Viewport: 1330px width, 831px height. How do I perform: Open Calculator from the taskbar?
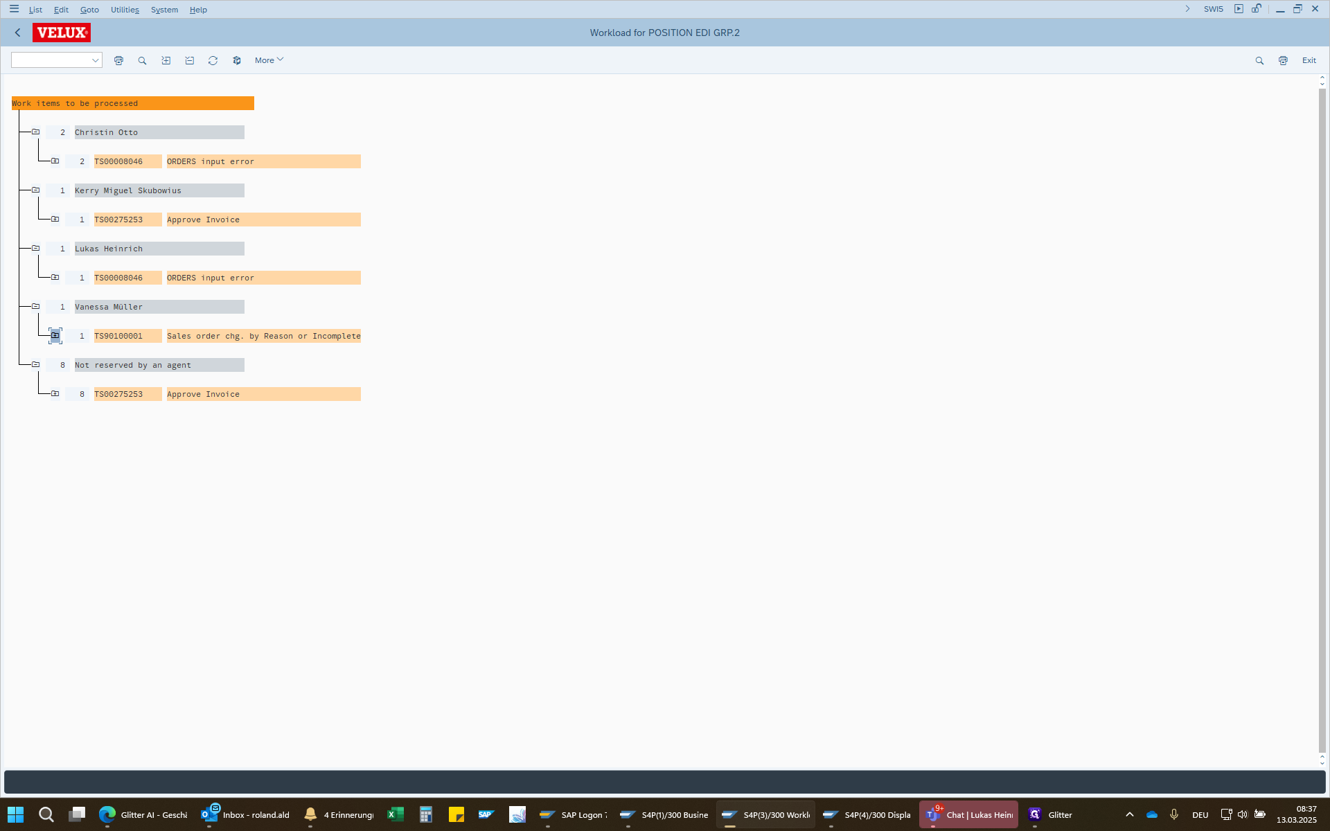(x=426, y=814)
